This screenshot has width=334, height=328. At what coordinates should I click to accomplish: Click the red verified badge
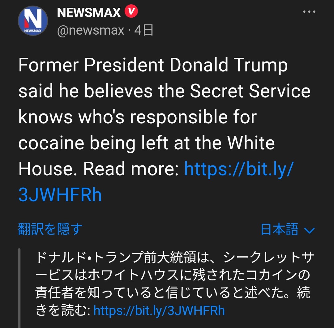click(x=131, y=12)
